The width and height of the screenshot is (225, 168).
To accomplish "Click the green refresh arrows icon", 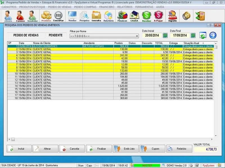I will (203, 36).
